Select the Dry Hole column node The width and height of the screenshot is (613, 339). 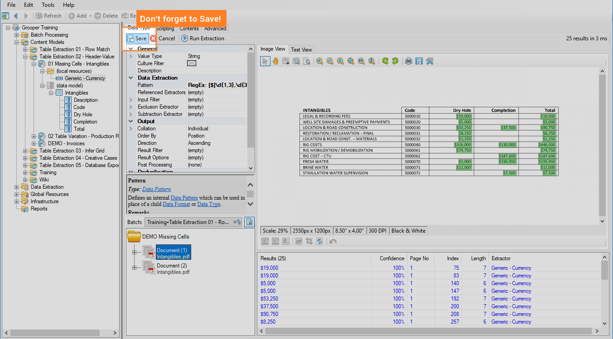[83, 115]
